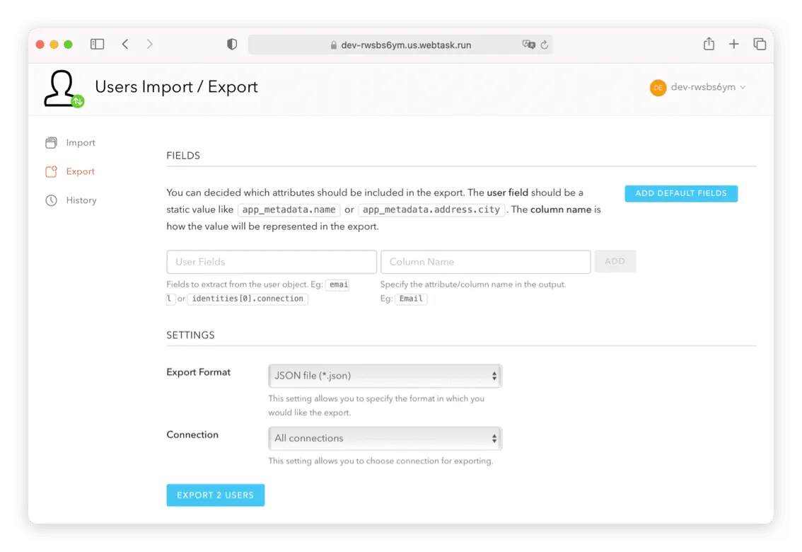Toggle the Safari sidebar icon

[97, 44]
